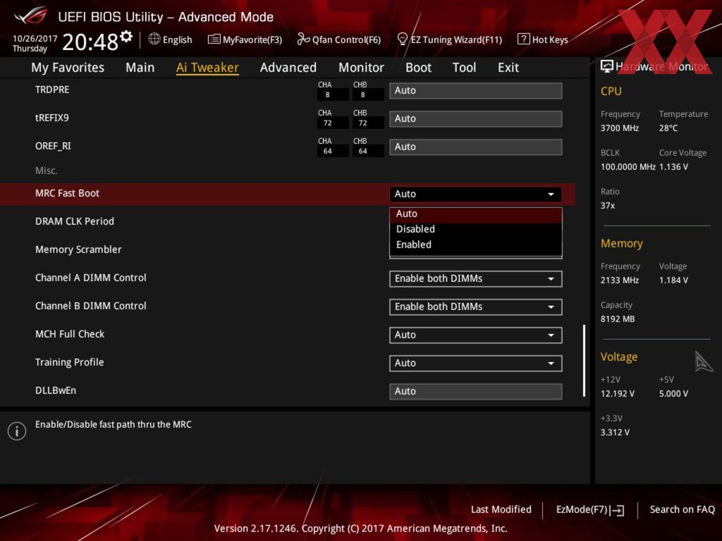Screen dimensions: 722x541
Task: Click the settings gear next to the clock
Action: click(x=126, y=37)
